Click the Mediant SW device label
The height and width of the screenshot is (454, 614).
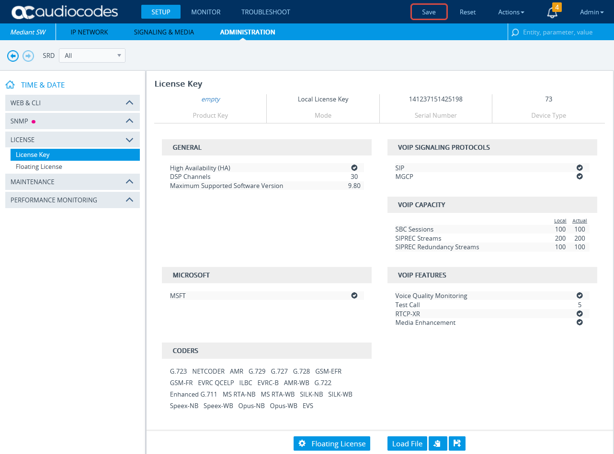(28, 32)
